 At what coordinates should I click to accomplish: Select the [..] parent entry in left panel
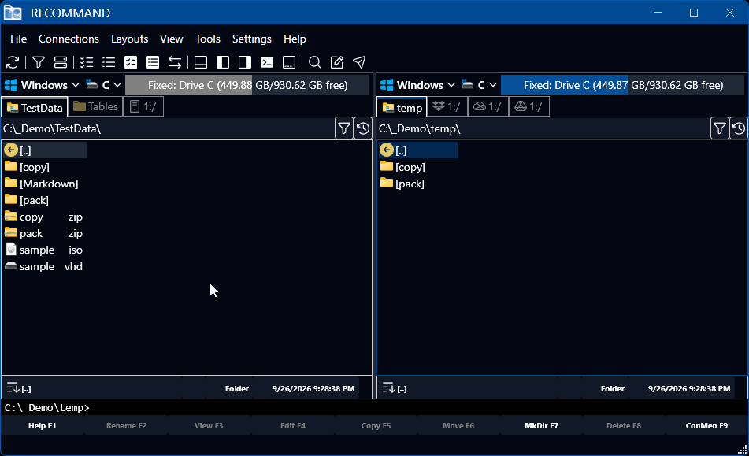click(44, 150)
